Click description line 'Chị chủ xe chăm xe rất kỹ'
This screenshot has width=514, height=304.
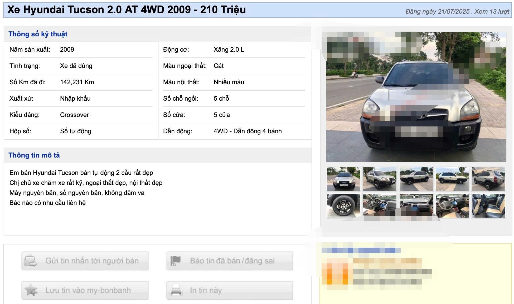(x=86, y=183)
